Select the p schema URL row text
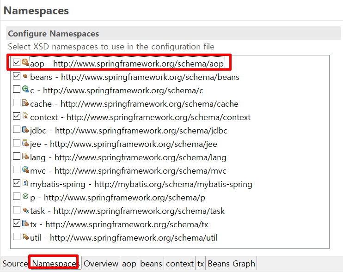Viewport: 343px width, 272px height. pyautogui.click(x=117, y=198)
